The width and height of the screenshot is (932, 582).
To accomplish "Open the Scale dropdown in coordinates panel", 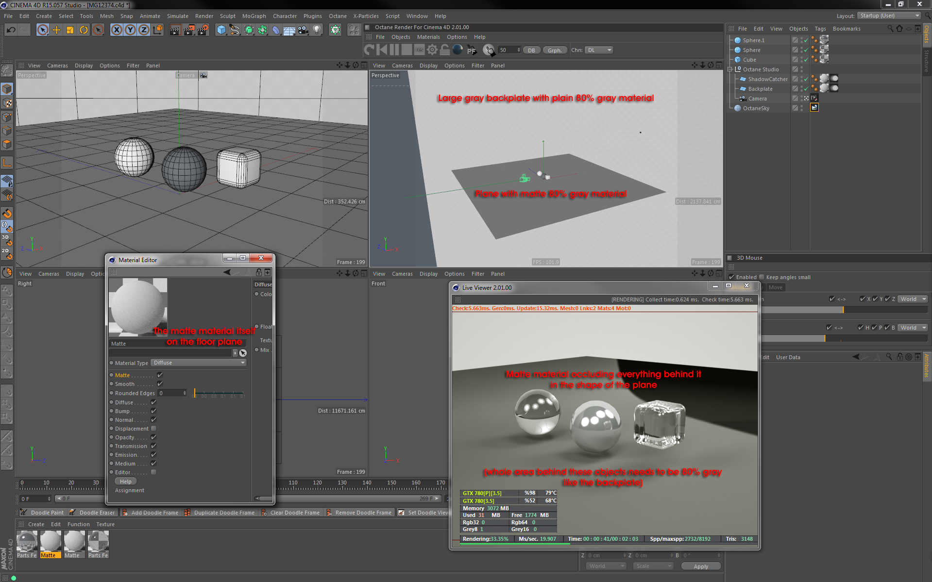I will 653,566.
